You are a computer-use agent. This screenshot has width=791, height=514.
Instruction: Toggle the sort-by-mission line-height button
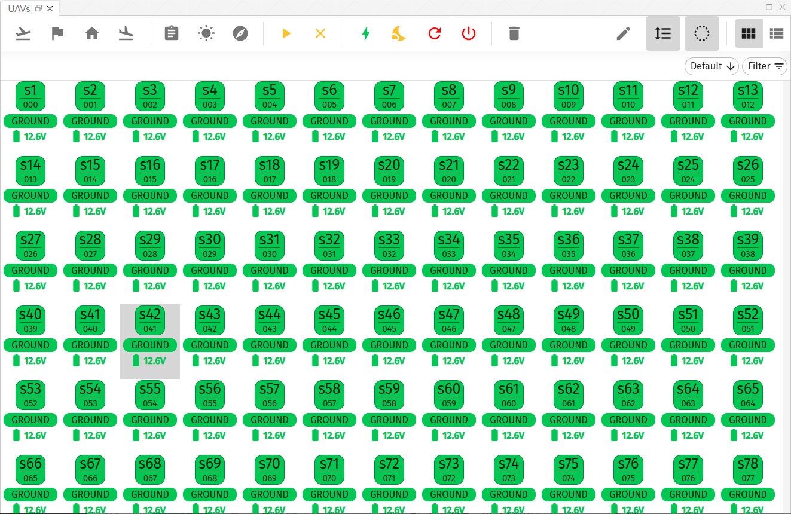(662, 33)
